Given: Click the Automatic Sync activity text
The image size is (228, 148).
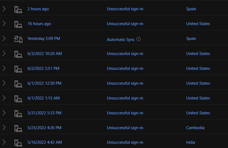Looking at the screenshot, I should (121, 39).
